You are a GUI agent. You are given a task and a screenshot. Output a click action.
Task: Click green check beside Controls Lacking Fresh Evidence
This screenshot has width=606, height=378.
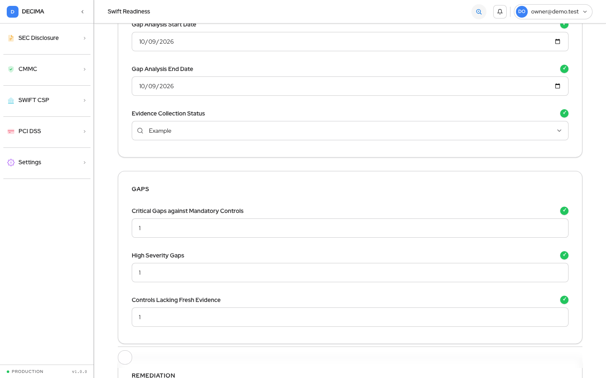pos(564,300)
